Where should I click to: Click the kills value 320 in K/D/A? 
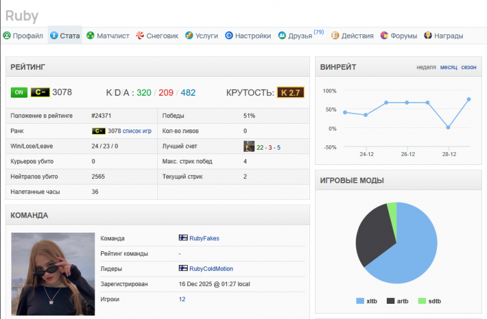pyautogui.click(x=144, y=93)
